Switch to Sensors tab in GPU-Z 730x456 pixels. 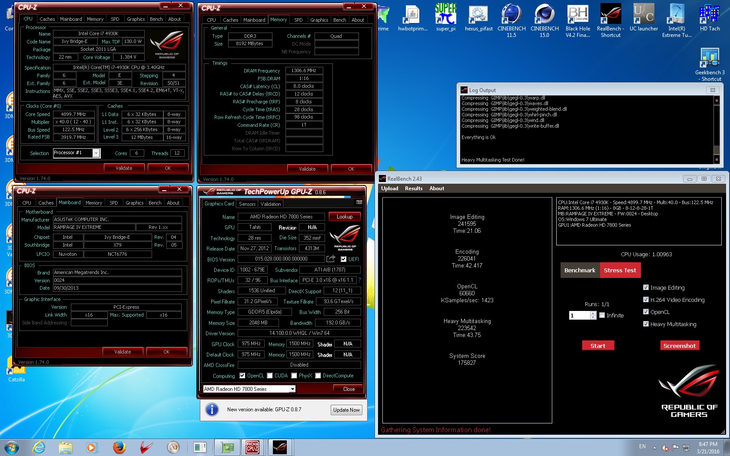[247, 204]
